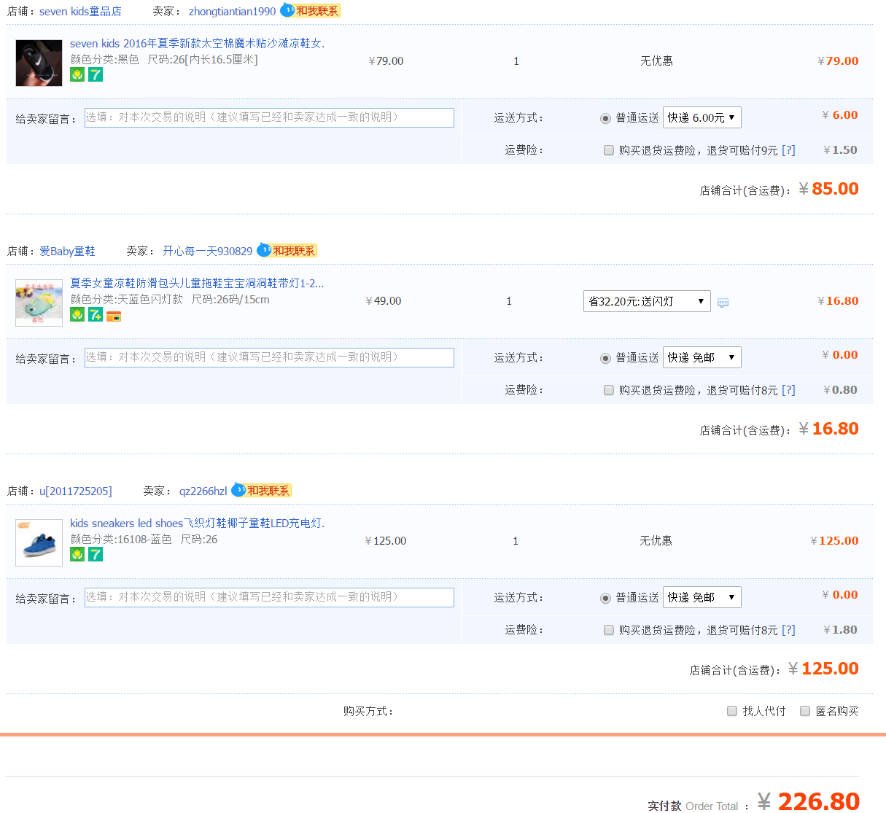Click the blue LED sneaker product thumbnail
886x813 pixels.
[39, 542]
